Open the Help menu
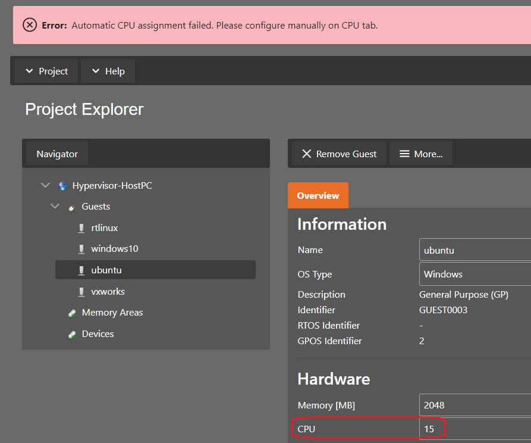This screenshot has width=531, height=443. click(x=108, y=71)
